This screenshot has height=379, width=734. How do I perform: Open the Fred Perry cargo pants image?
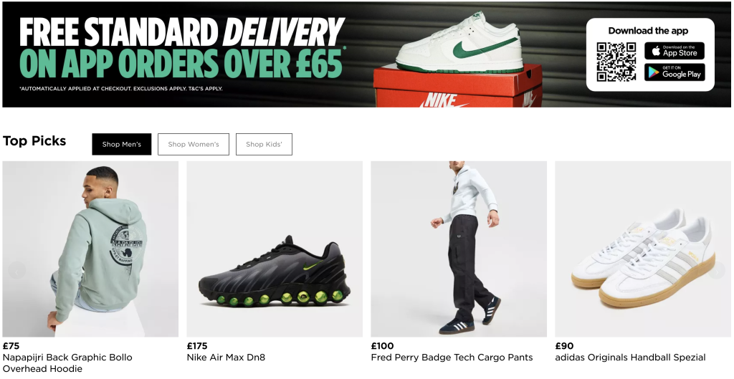pos(459,249)
